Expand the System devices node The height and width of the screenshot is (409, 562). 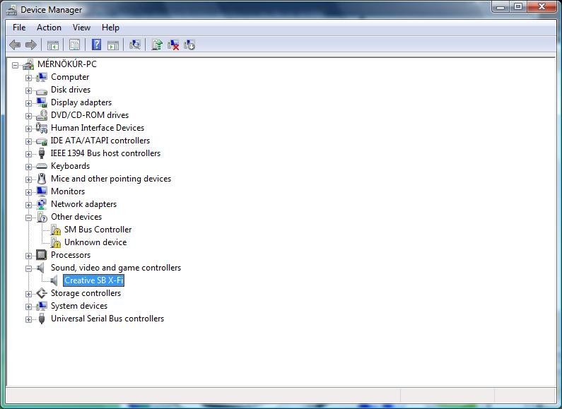(29, 307)
